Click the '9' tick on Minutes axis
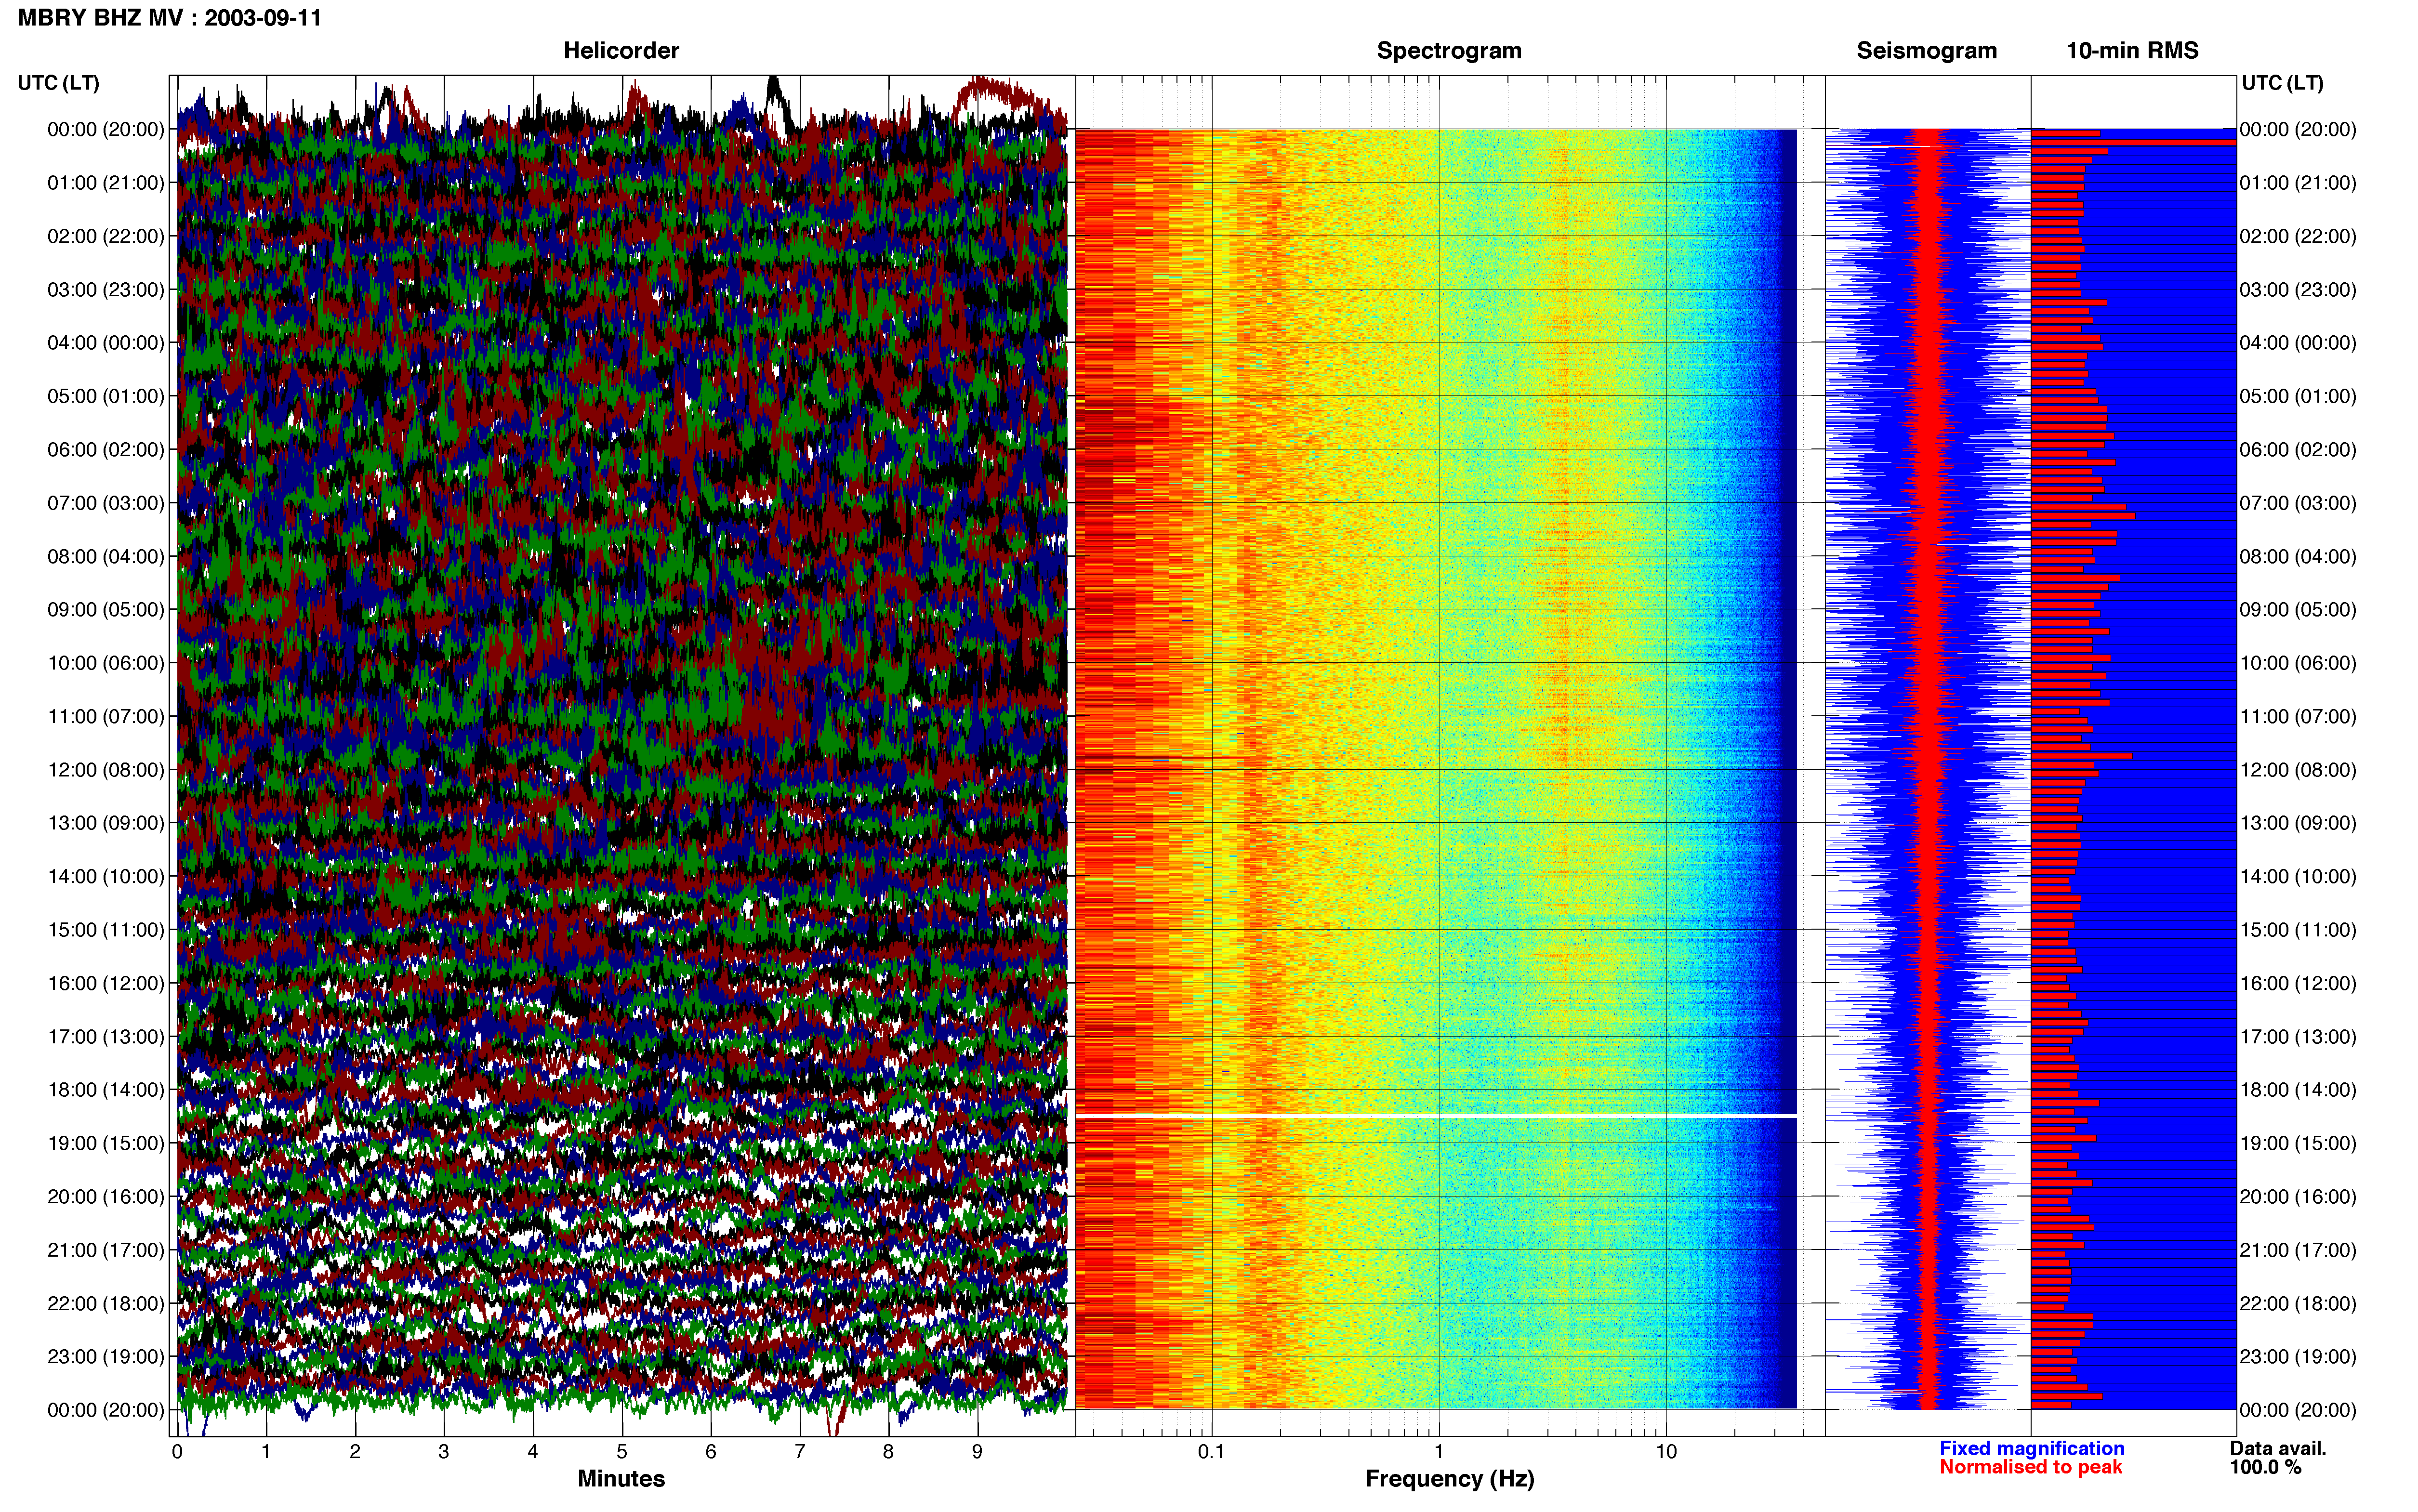Screen dimensions: 2418x1512 [977, 1452]
